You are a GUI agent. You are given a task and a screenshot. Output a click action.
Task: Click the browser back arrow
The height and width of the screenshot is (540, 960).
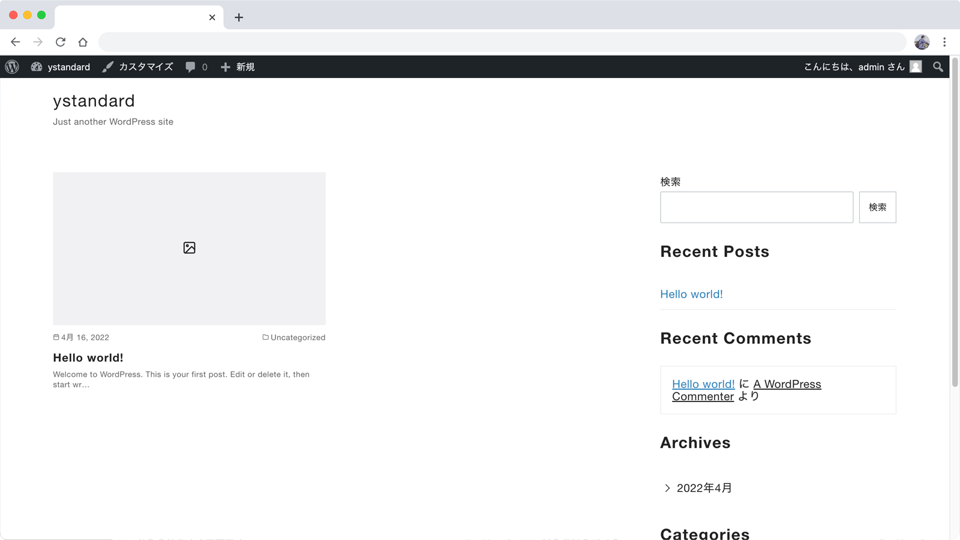[x=15, y=42]
